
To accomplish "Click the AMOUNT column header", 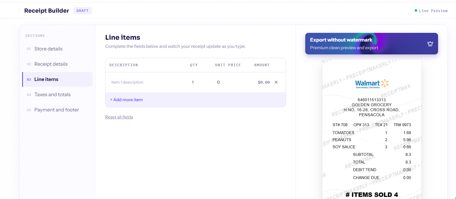I will (x=262, y=65).
